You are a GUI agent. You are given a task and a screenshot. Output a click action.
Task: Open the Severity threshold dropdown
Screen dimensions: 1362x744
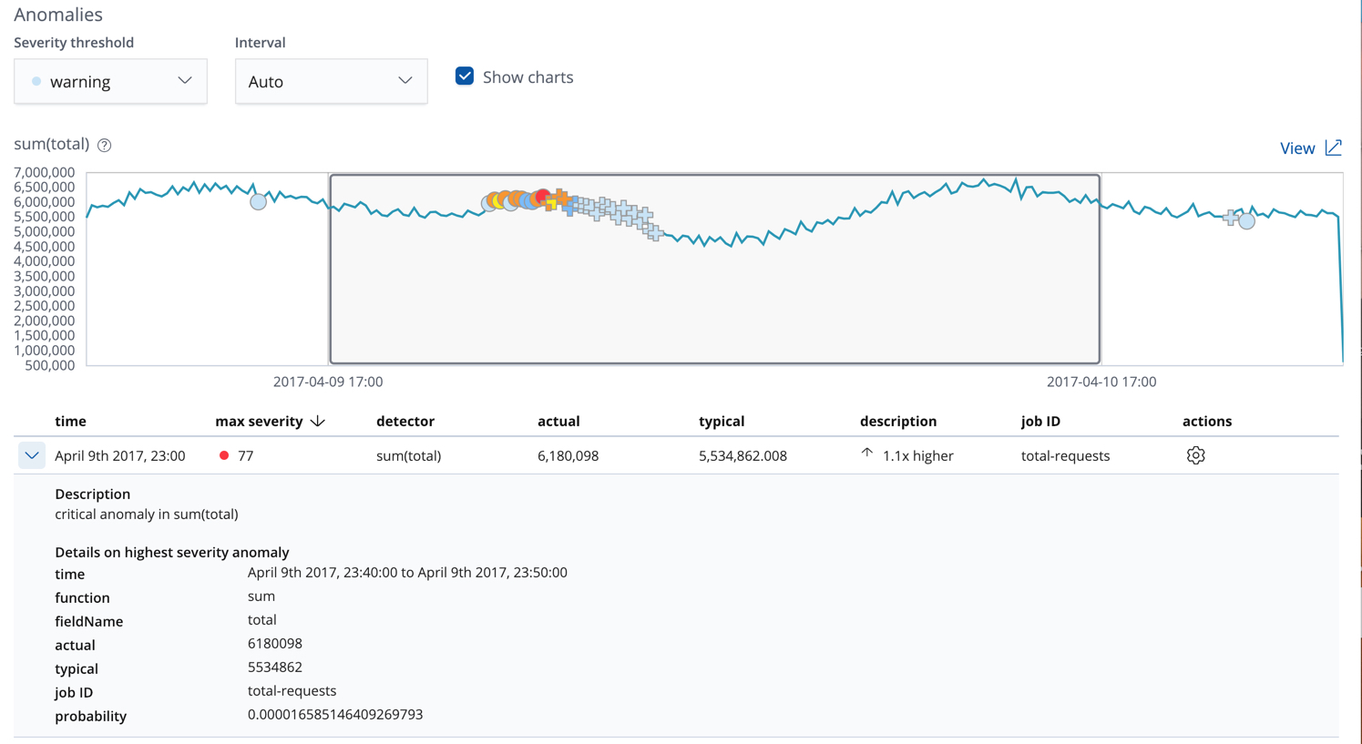[x=110, y=81]
